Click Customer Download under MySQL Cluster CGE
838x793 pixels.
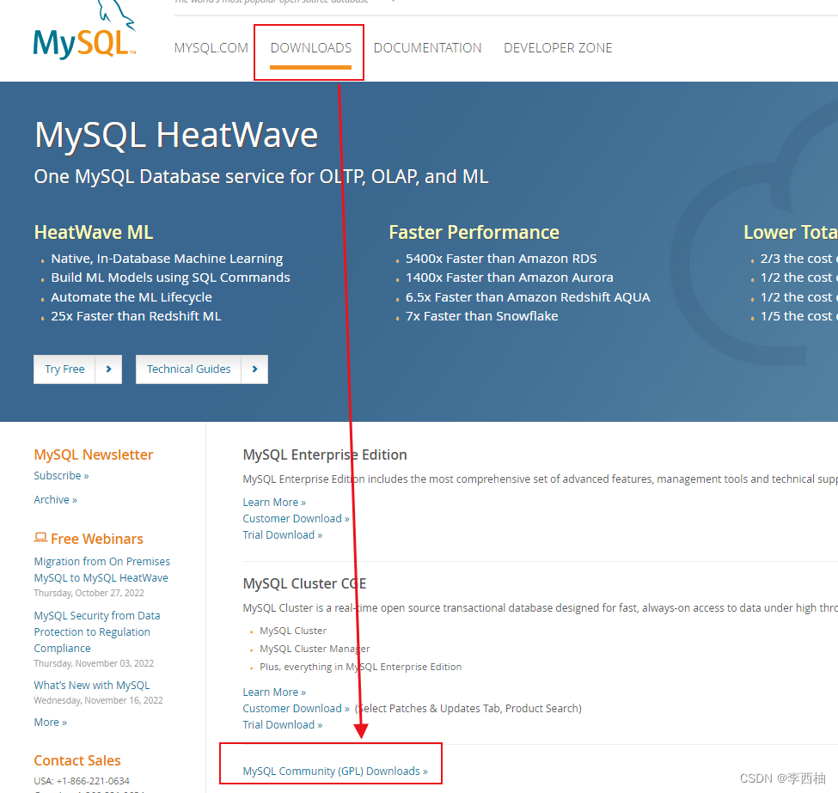(296, 709)
